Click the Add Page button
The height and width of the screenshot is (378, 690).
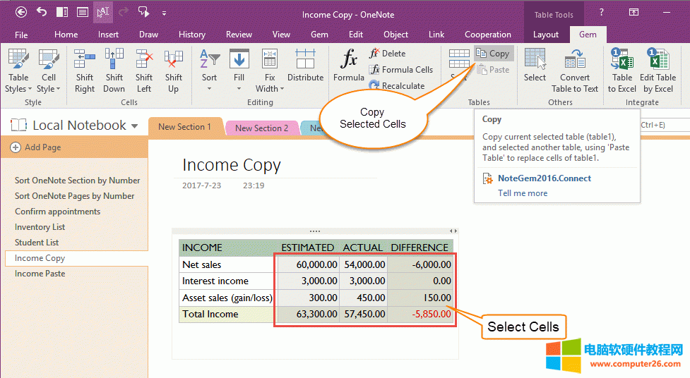(36, 147)
